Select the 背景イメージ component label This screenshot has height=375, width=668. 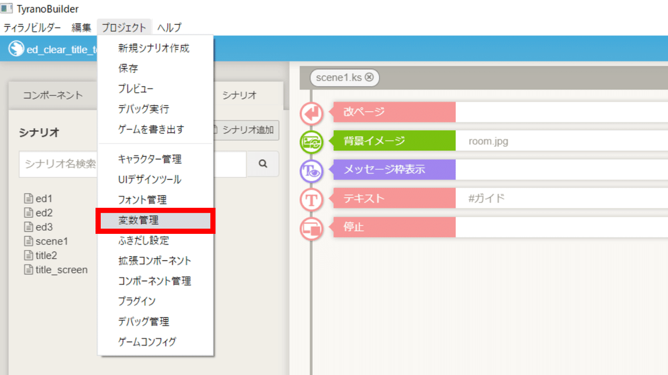(392, 141)
